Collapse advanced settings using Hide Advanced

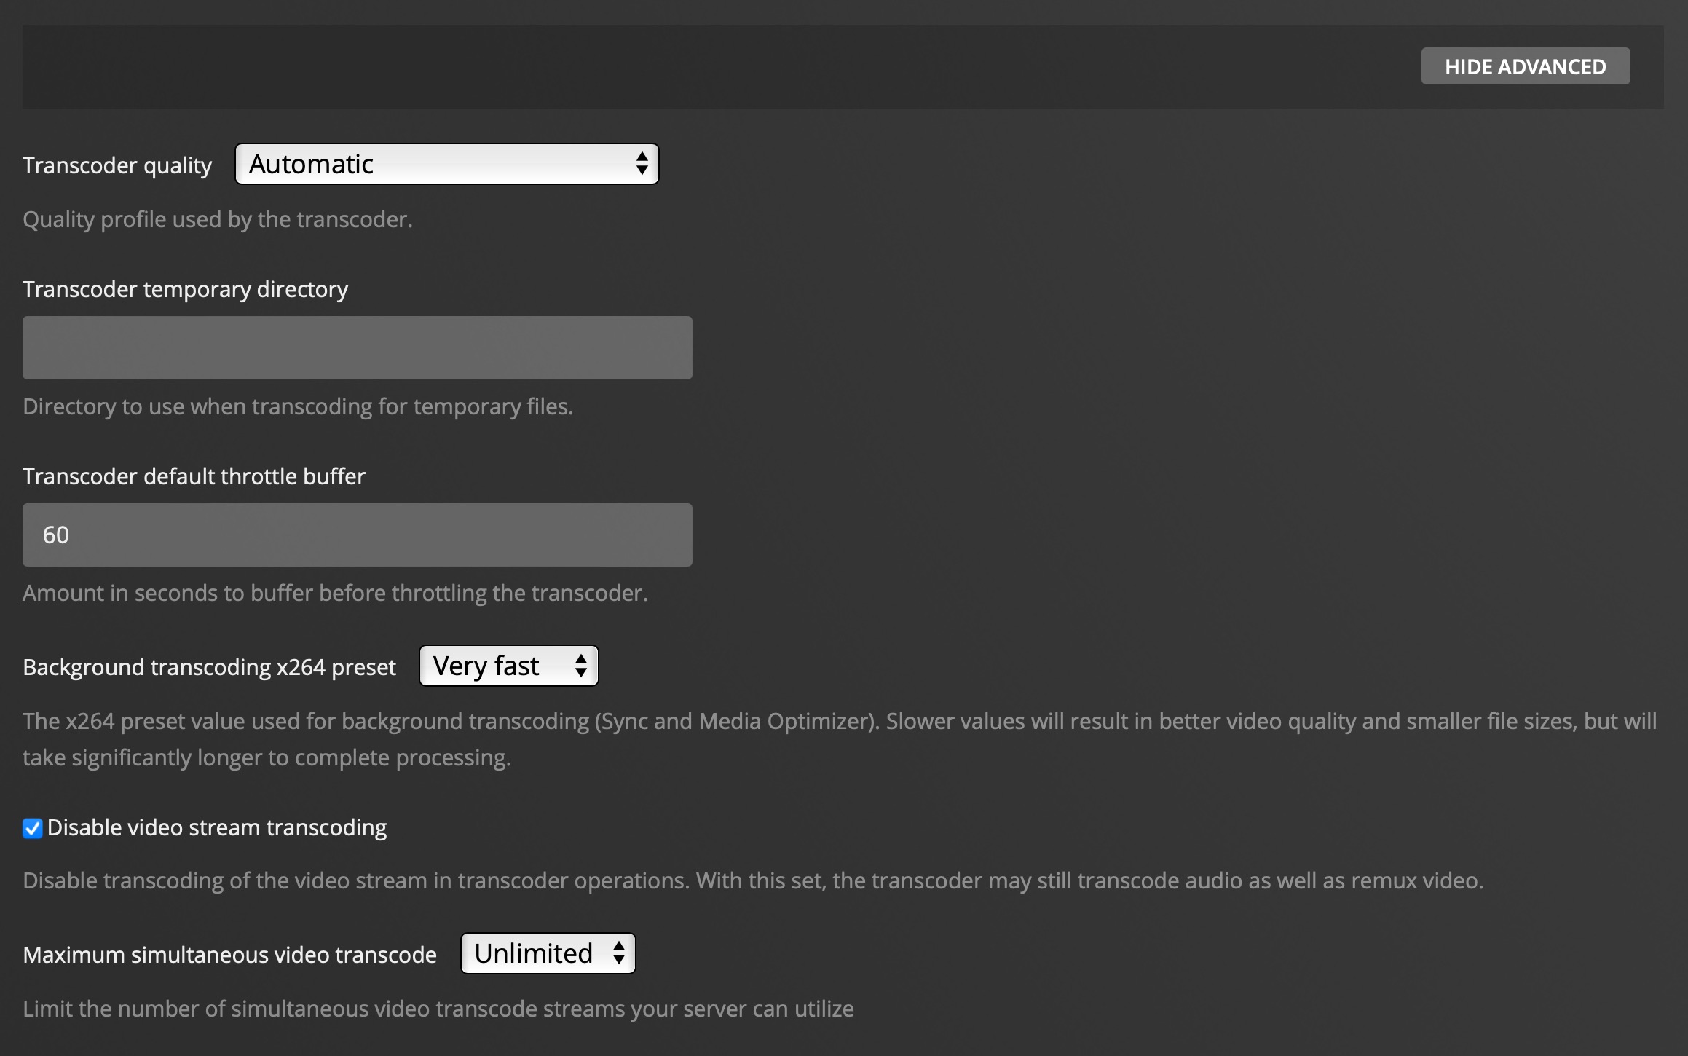coord(1525,66)
